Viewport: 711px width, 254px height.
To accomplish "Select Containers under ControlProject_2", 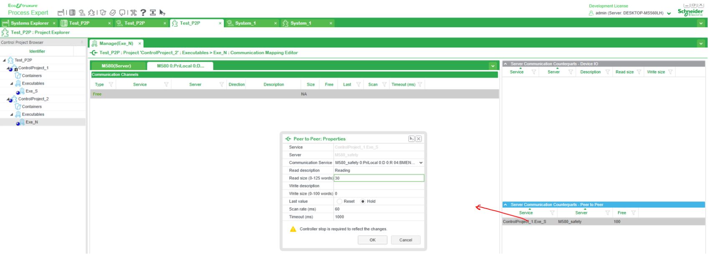I will tap(32, 107).
